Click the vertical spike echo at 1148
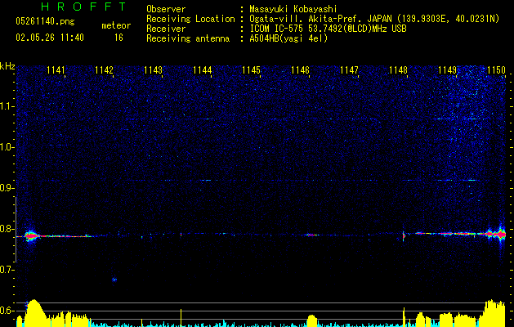Screen dimensions: 514x327 click(x=404, y=235)
